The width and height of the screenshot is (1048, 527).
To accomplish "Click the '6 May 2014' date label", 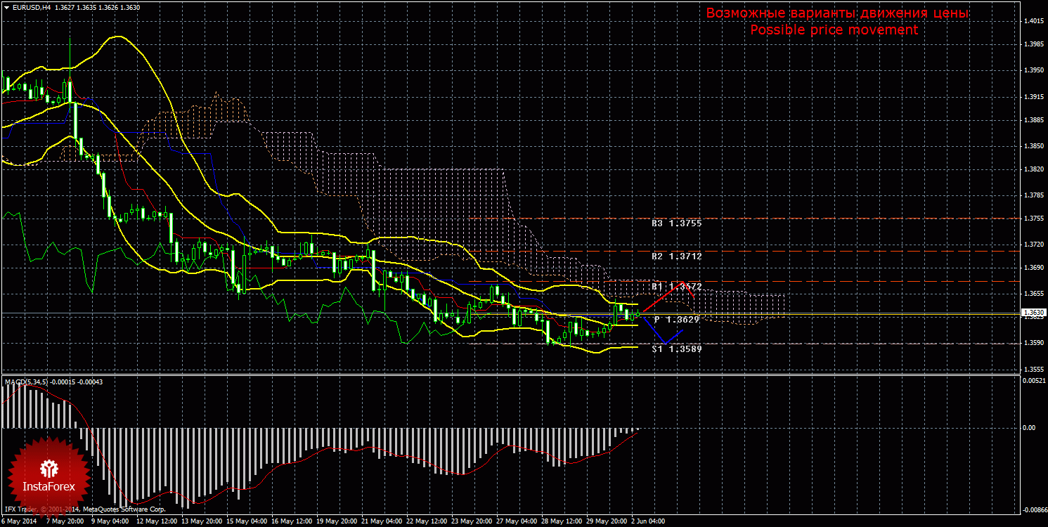I will point(19,522).
